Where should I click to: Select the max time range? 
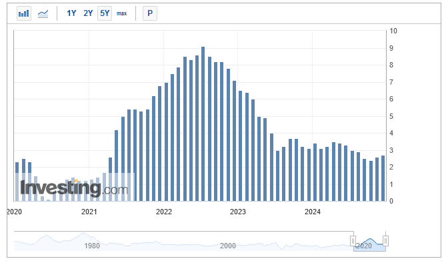122,13
